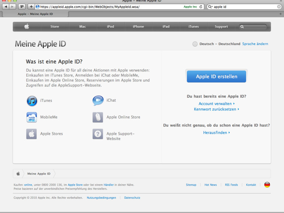The image size is (284, 213).
Task: Click the Apple ID erstellen button
Action: pos(217,76)
